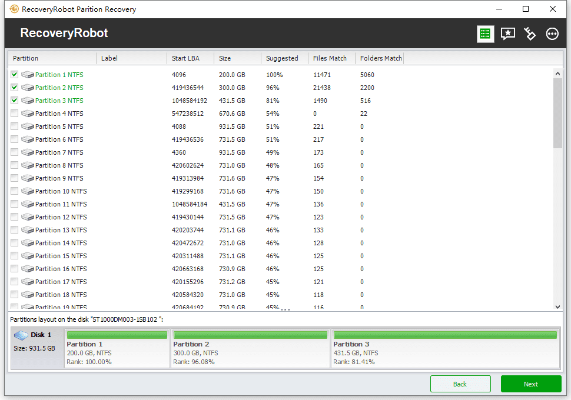
Task: Click the RecoveryRobot app icon in title bar
Action: (14, 9)
